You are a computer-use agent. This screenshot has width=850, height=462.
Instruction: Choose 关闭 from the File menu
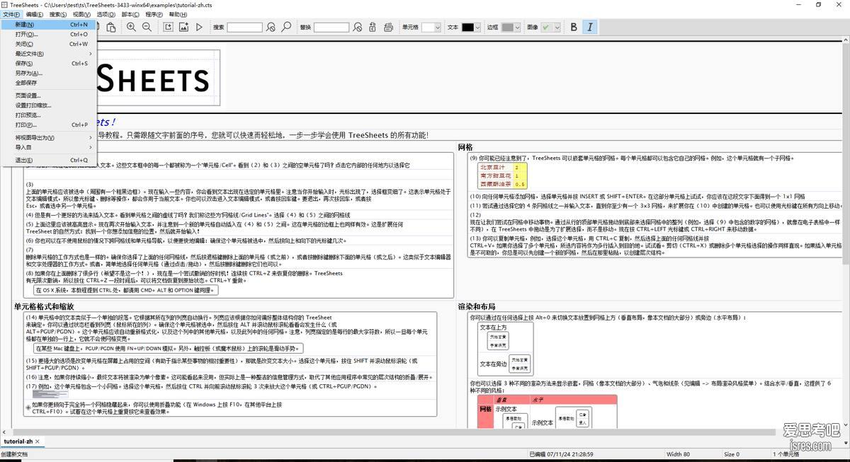coord(49,44)
